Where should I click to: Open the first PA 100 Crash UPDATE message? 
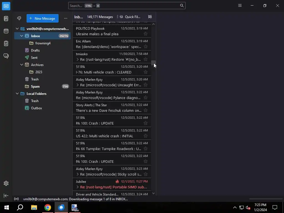click(x=112, y=120)
